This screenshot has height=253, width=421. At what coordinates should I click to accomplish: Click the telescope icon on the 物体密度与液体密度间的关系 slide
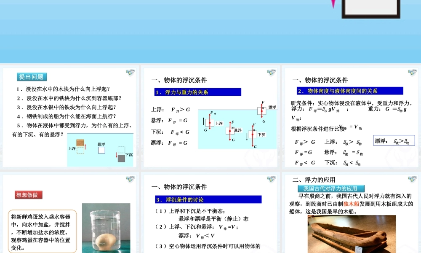coord(413,73)
